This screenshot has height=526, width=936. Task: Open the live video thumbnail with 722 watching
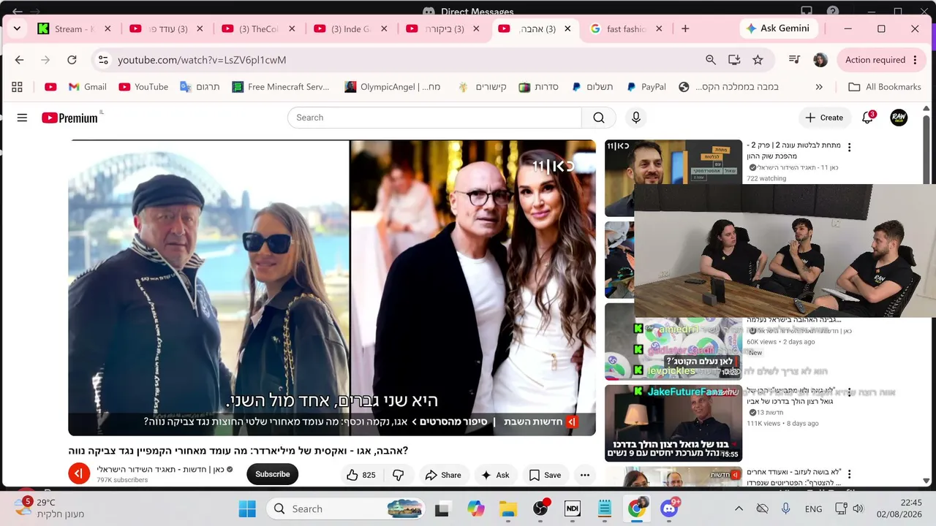pyautogui.click(x=673, y=178)
